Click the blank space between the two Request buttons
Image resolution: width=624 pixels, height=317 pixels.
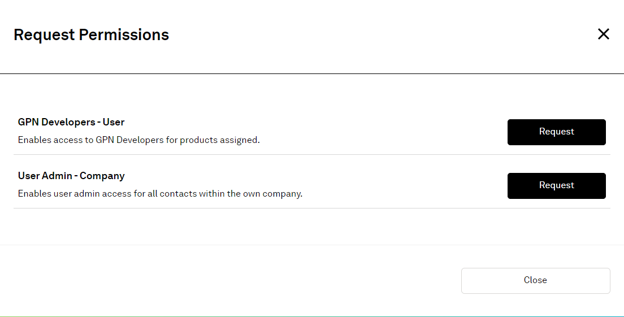[556, 159]
